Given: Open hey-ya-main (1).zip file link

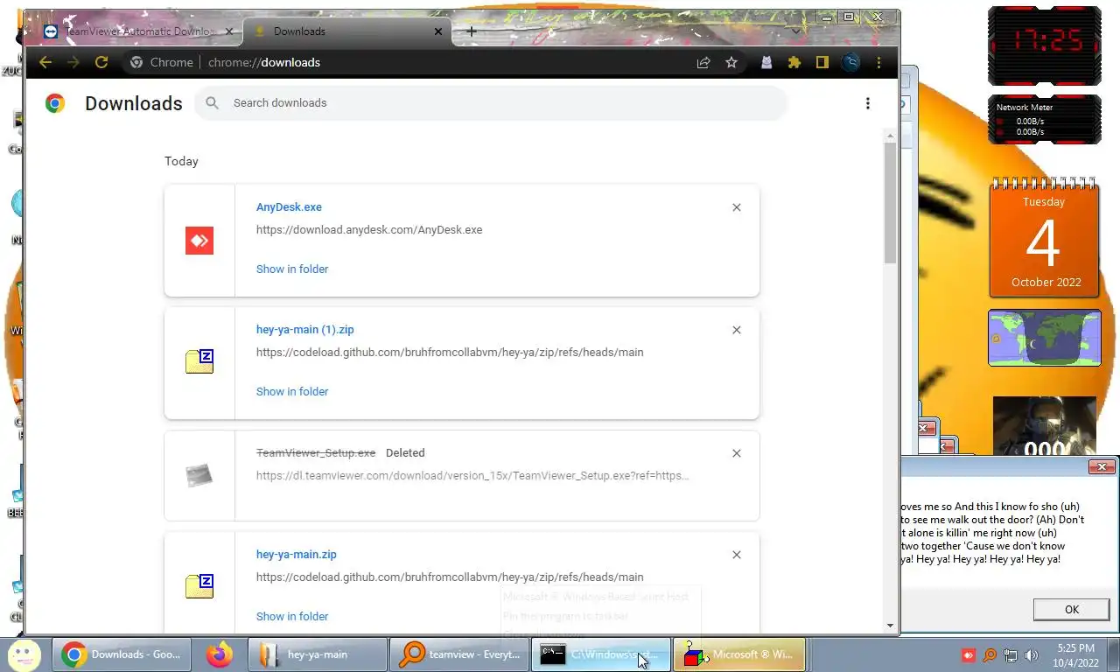Looking at the screenshot, I should click(305, 330).
